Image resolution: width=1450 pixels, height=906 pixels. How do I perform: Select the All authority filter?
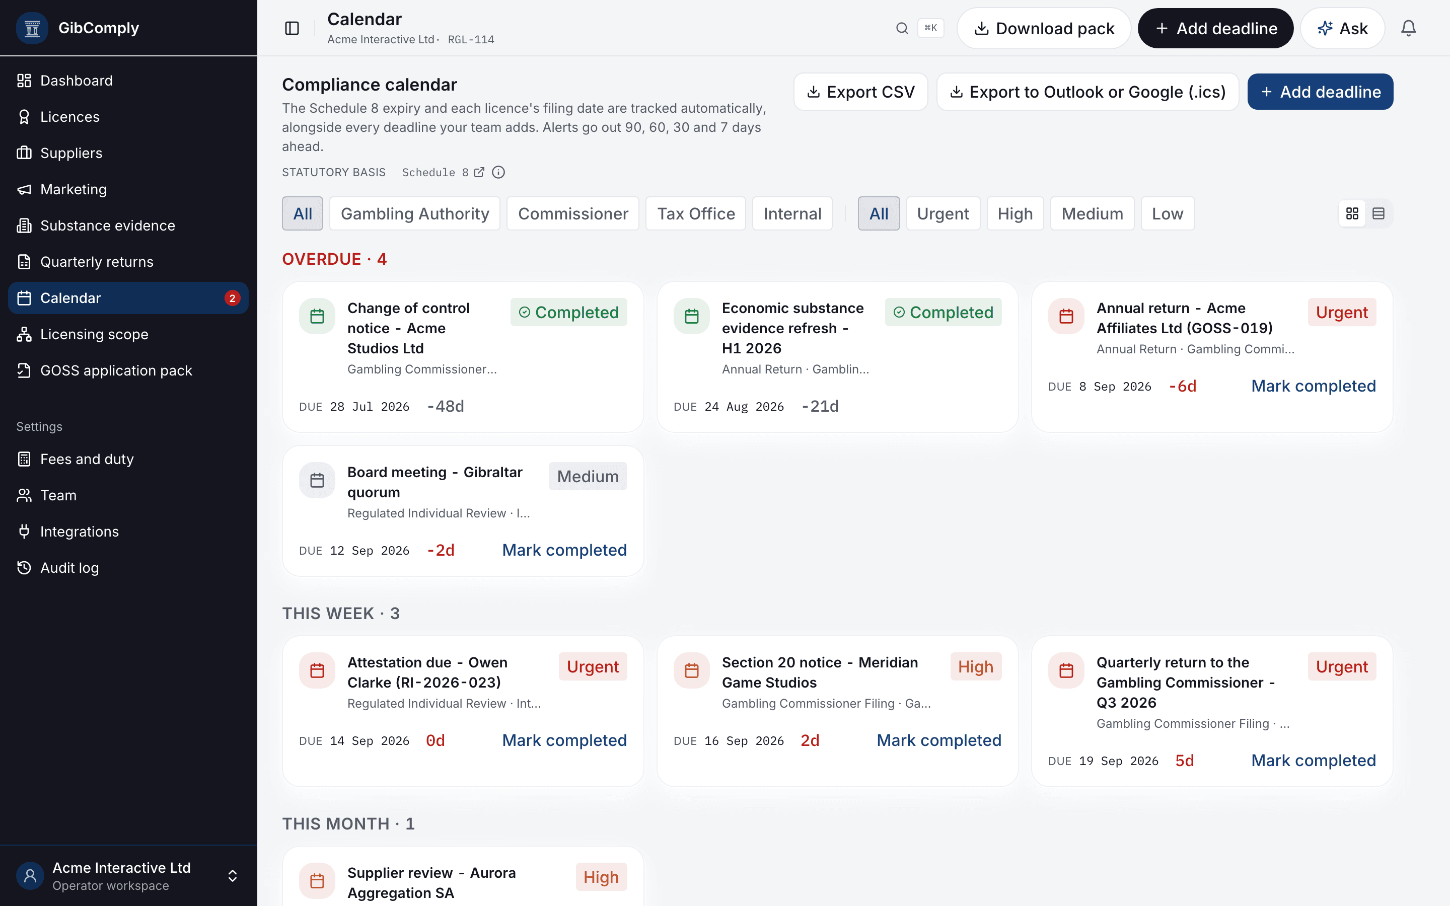click(303, 213)
